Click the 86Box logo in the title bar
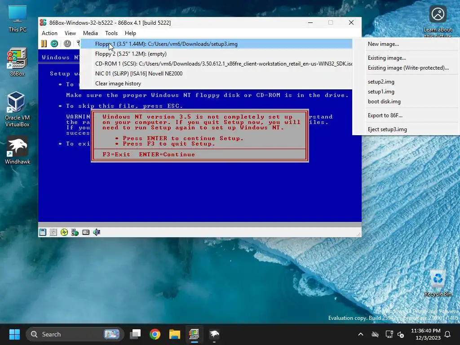Viewport: 460px width, 345px height. click(x=43, y=22)
